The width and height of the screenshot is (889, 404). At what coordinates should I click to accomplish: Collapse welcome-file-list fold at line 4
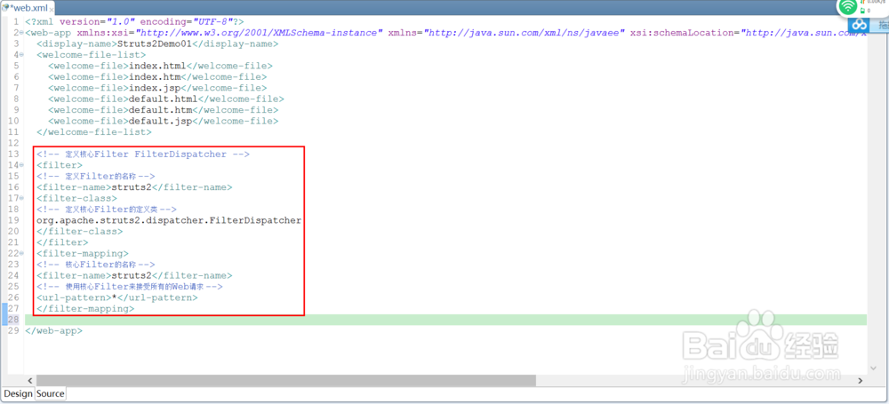pyautogui.click(x=21, y=55)
